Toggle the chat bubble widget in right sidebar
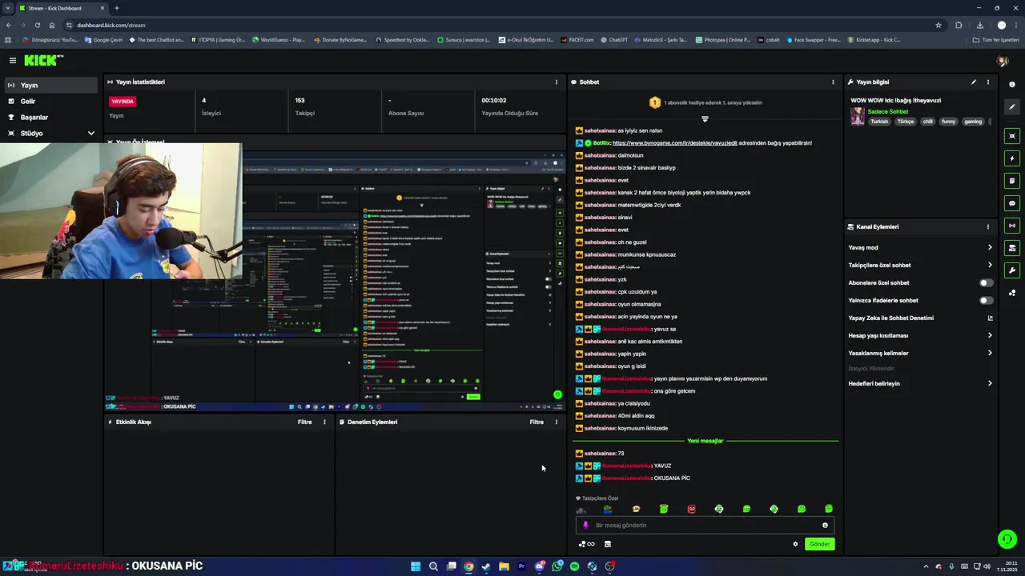Image resolution: width=1025 pixels, height=576 pixels. (x=1012, y=203)
